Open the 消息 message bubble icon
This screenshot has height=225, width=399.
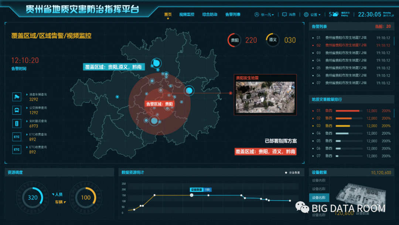tap(284, 14)
